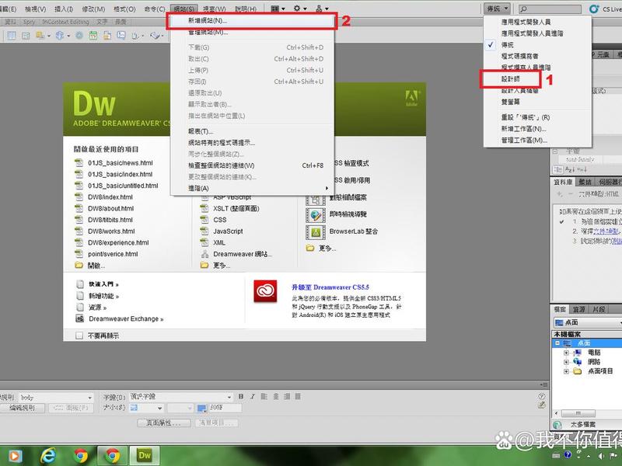The image size is (622, 466).
Task: Open recent file point/sverice.html
Action: 113,255
